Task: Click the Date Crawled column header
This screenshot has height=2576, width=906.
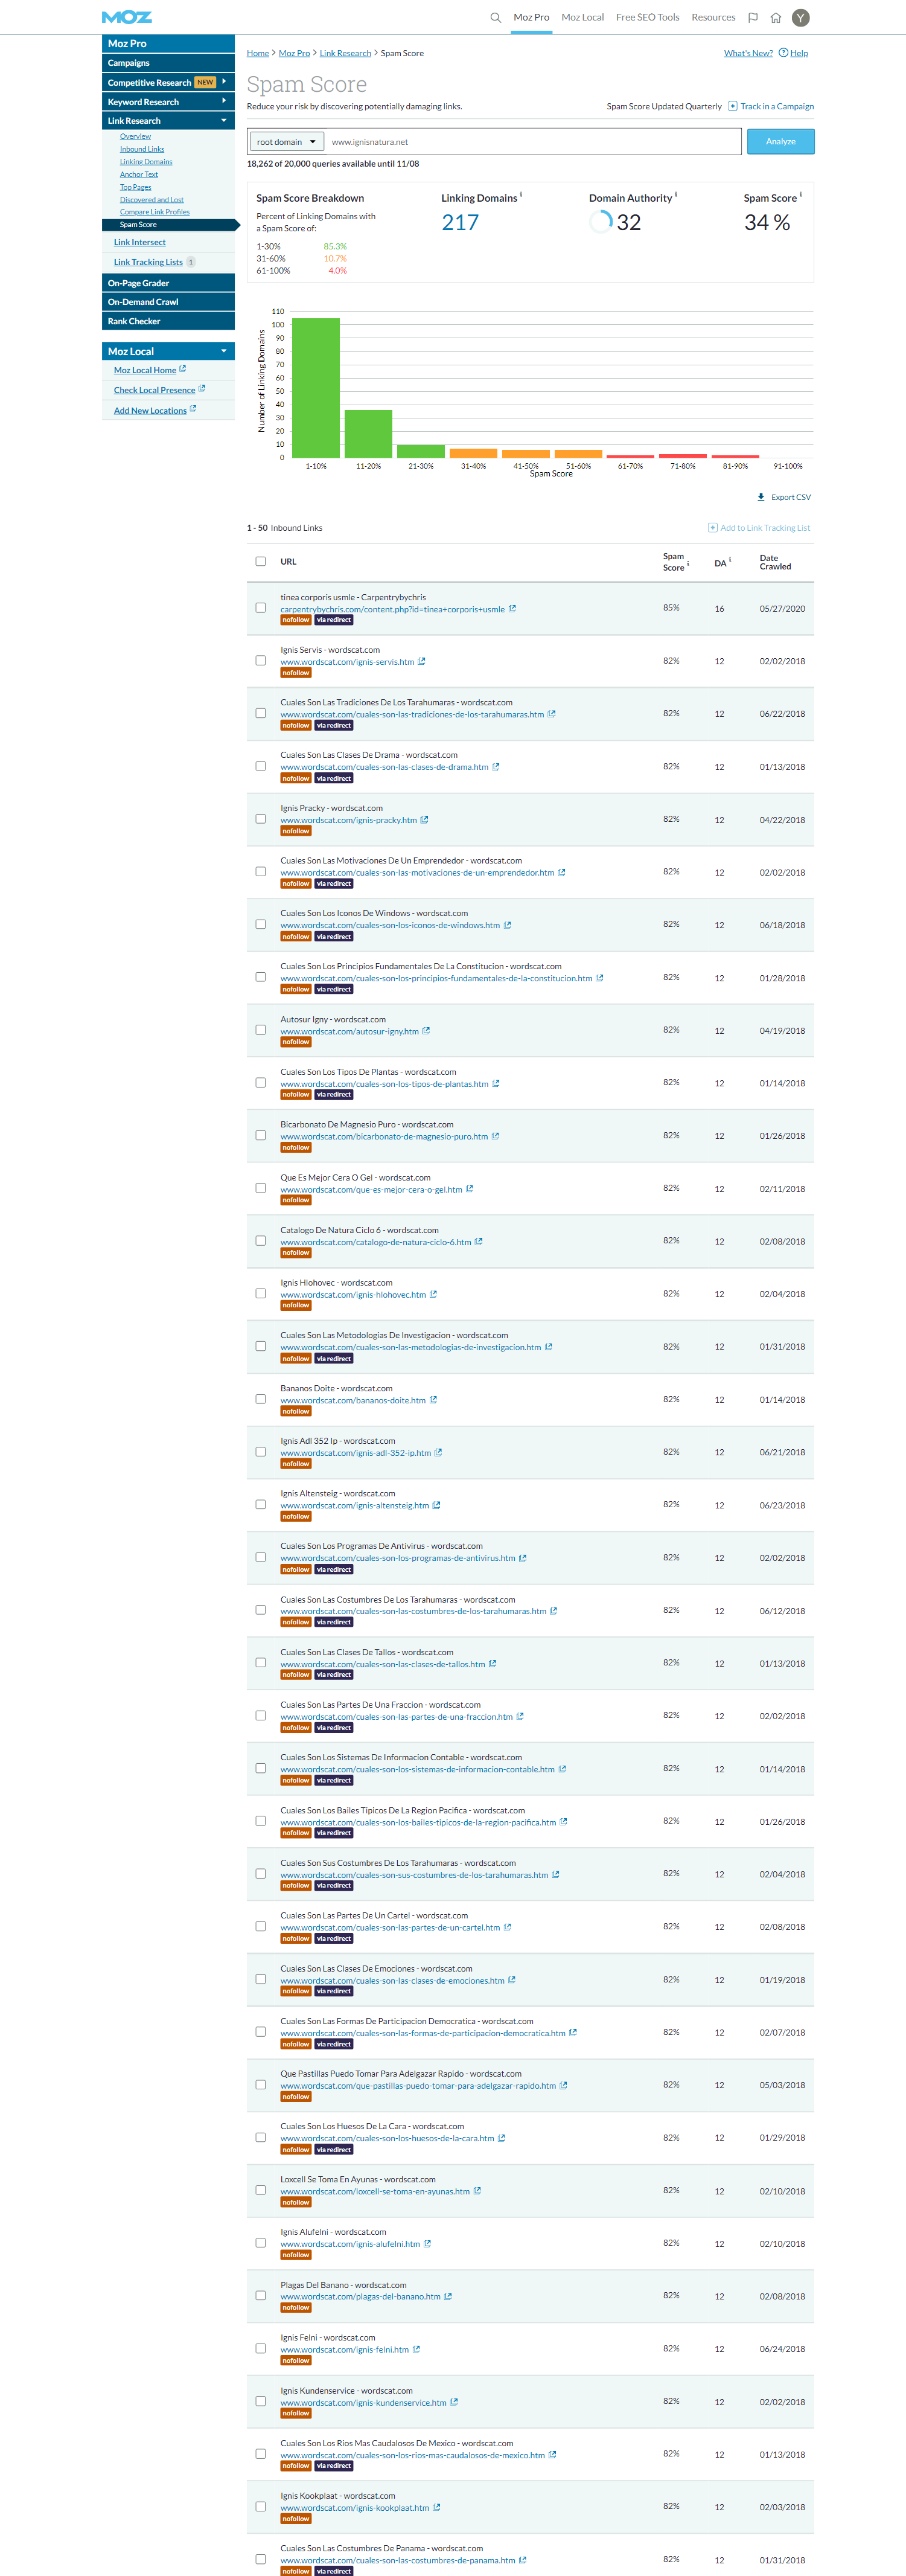Action: pos(775,562)
